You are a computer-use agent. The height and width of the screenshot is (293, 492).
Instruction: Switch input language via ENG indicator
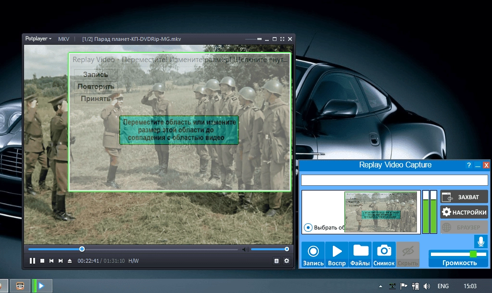pos(443,286)
